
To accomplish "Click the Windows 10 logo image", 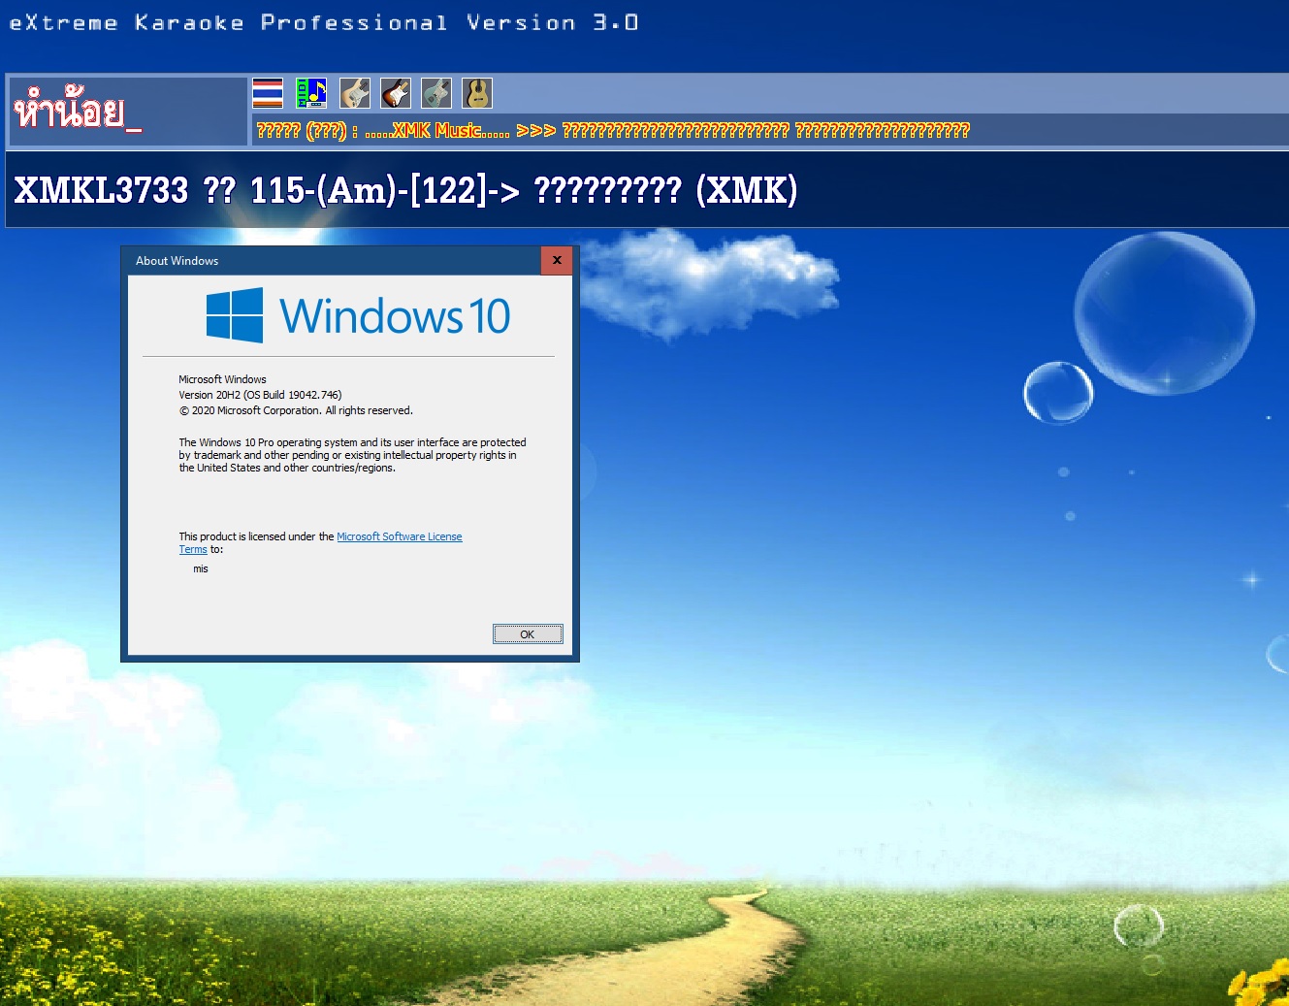I will tap(358, 315).
